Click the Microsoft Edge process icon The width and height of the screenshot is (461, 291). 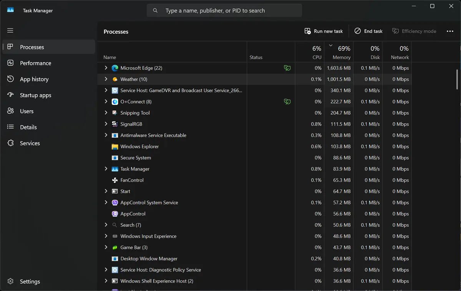pos(114,68)
